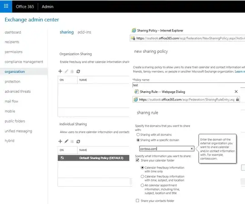Click the lock icon in Sharing Rule address bar
This screenshot has height=204, width=245.
click(237, 99)
